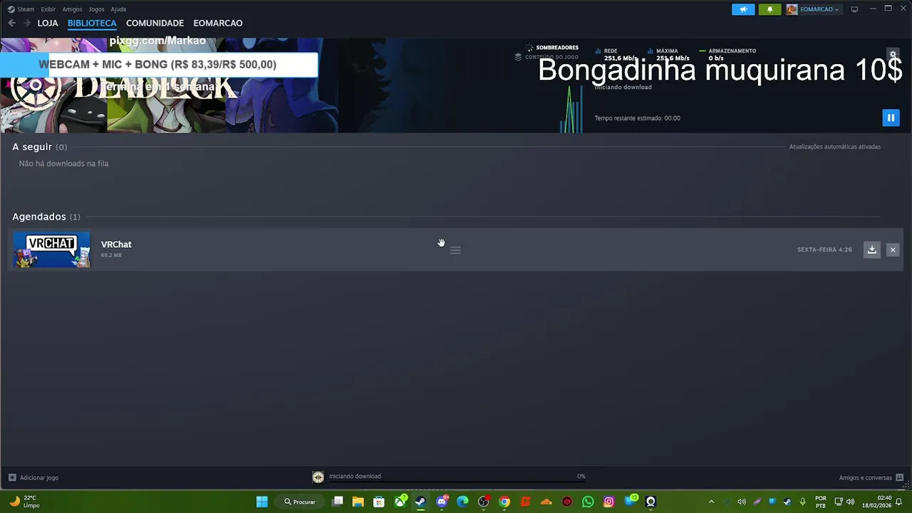Click the VRChat title text
The height and width of the screenshot is (513, 912).
pyautogui.click(x=116, y=244)
